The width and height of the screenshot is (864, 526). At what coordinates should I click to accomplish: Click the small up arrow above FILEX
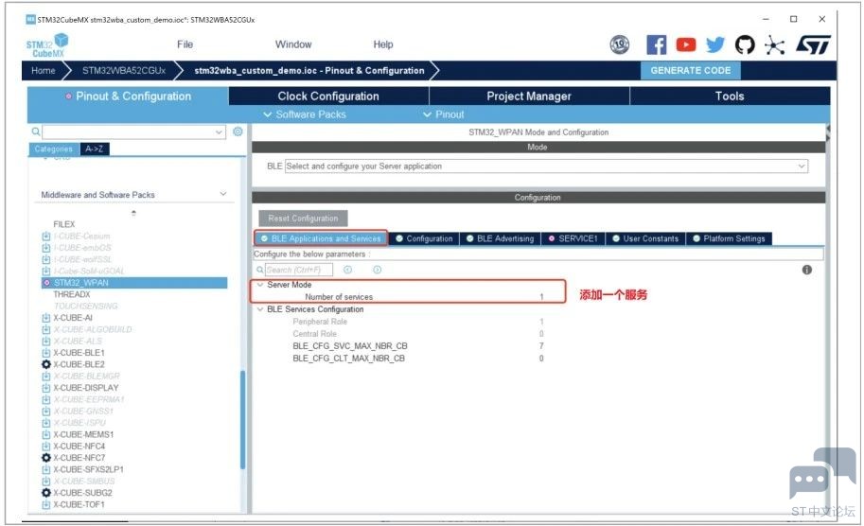pyautogui.click(x=133, y=213)
